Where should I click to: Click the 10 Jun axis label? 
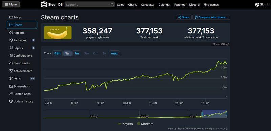[127, 103]
